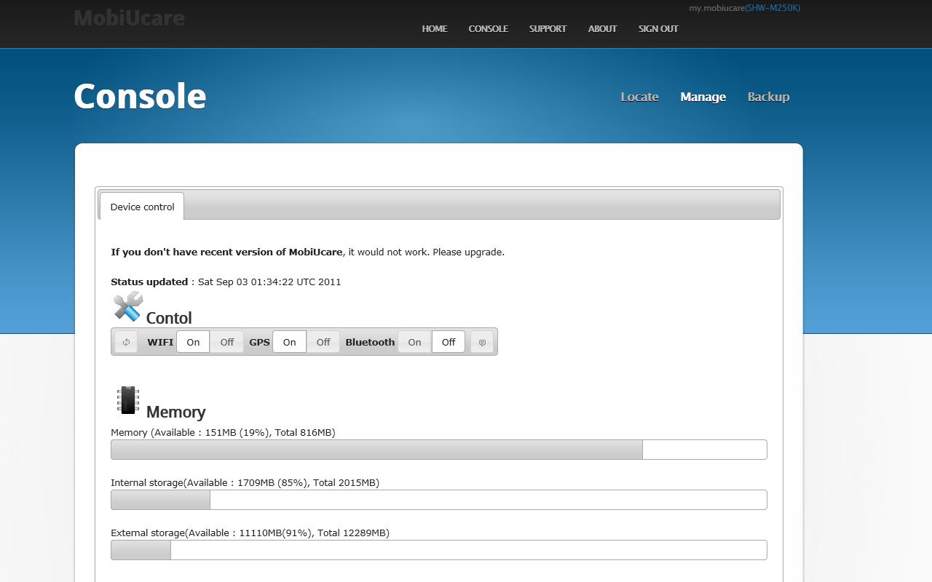Viewport: 932px width, 582px height.
Task: Turn GPS On
Action: click(x=290, y=342)
